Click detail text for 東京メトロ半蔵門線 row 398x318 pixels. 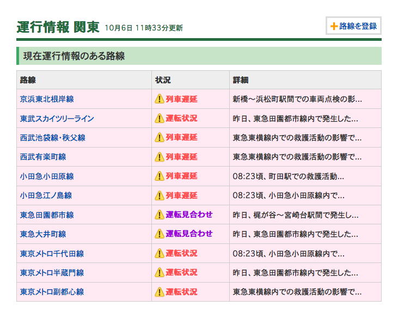(x=296, y=273)
